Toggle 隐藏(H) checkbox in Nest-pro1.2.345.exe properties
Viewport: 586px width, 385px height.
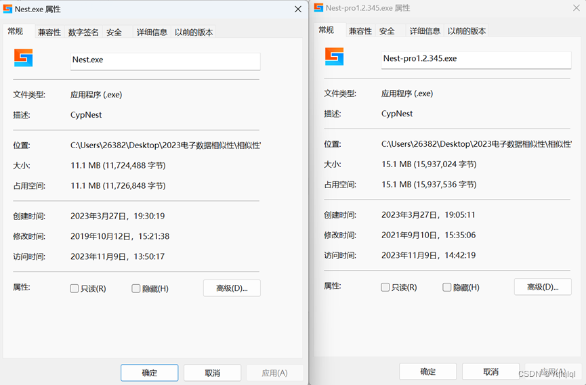[447, 287]
